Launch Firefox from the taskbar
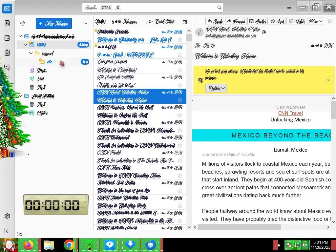 (x=29, y=245)
